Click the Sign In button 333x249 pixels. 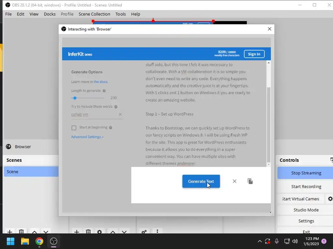click(x=254, y=54)
